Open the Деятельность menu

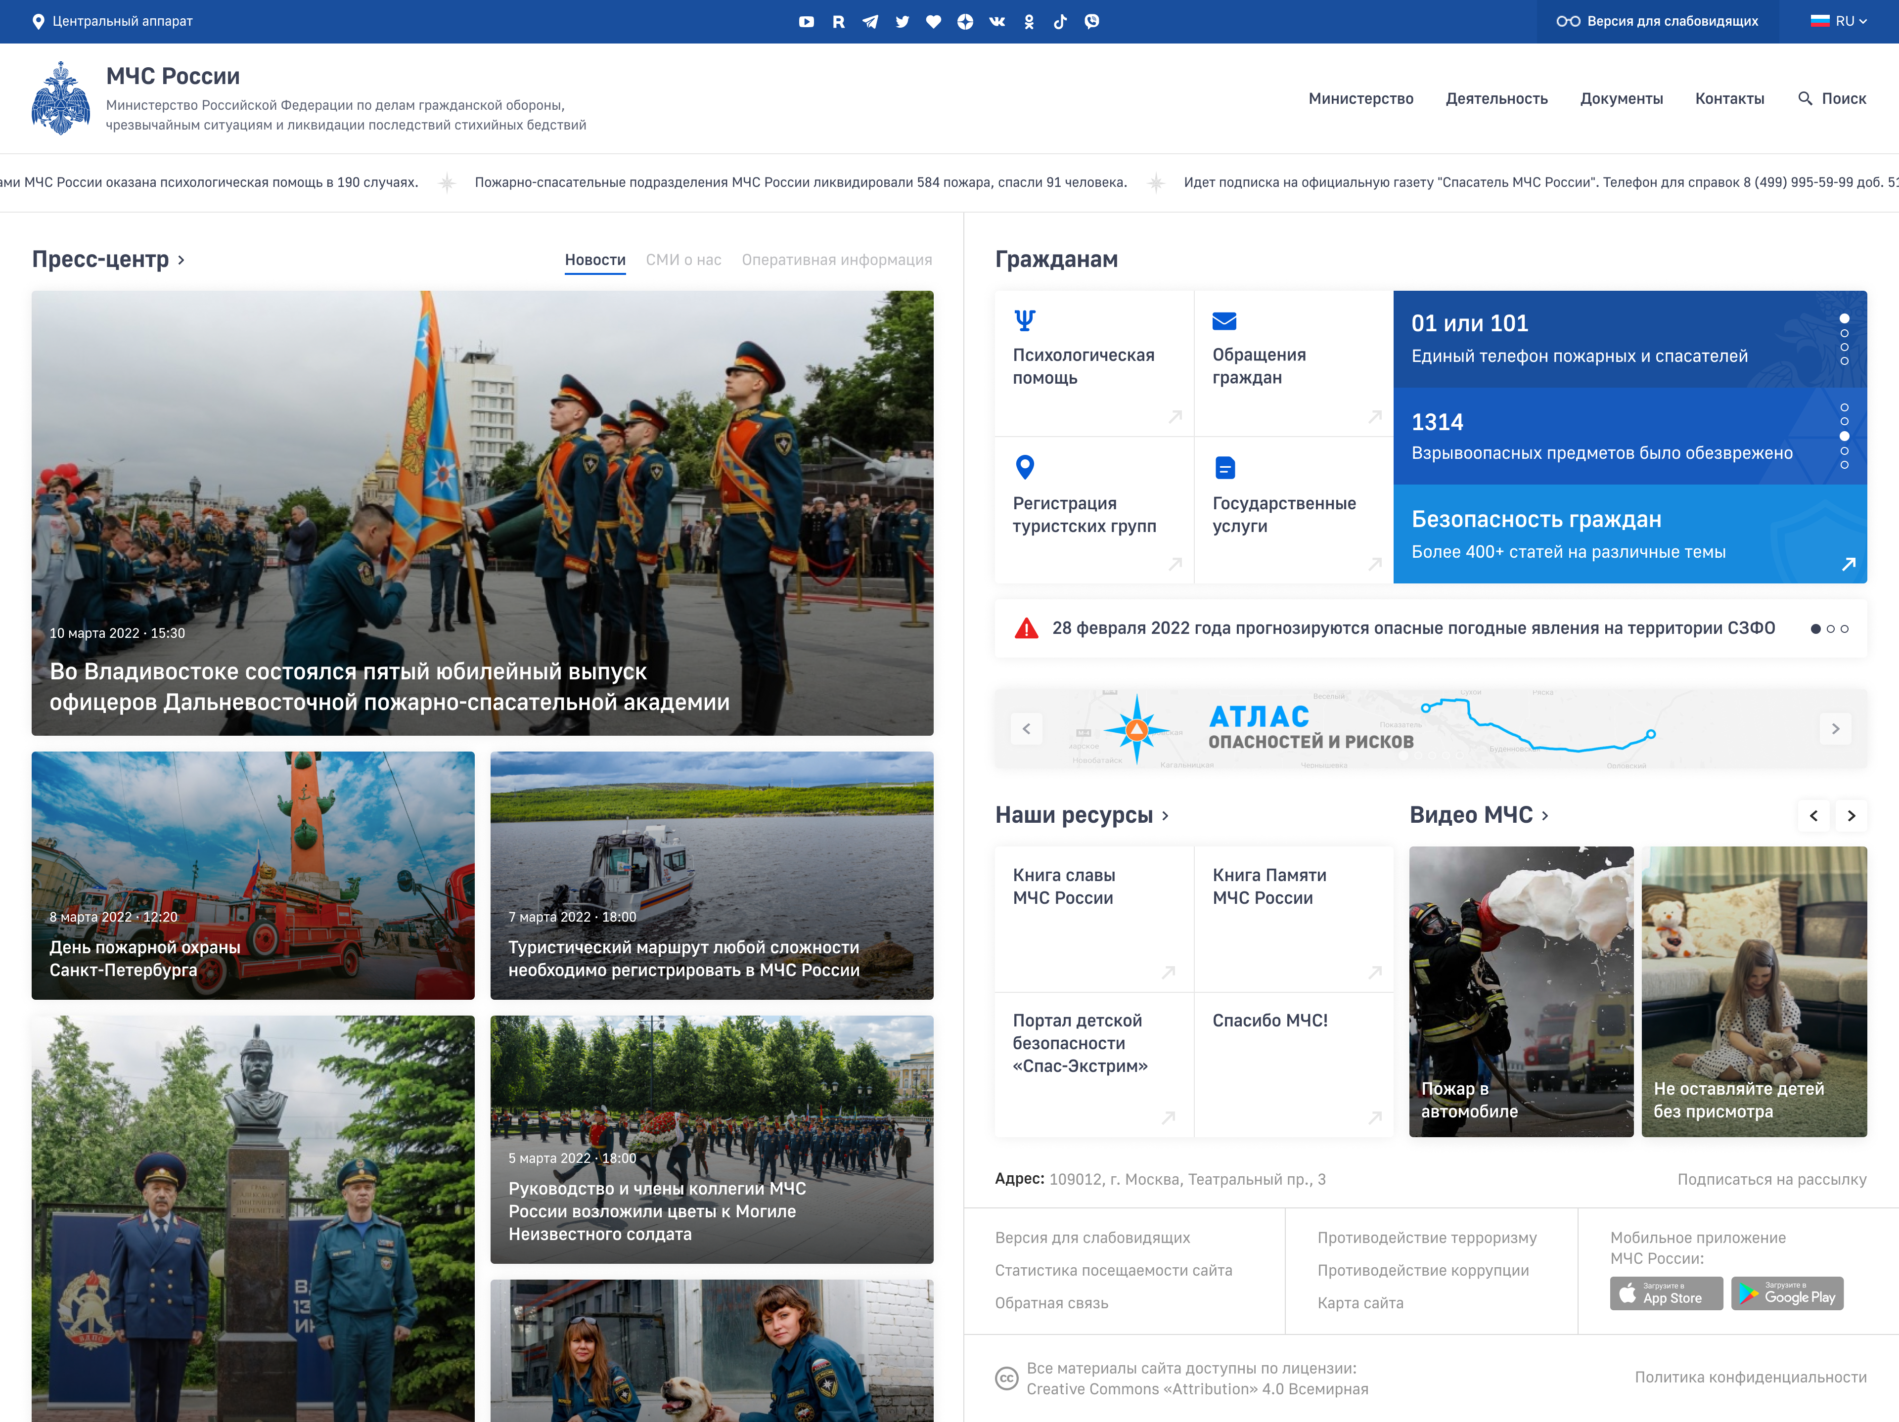1496,99
